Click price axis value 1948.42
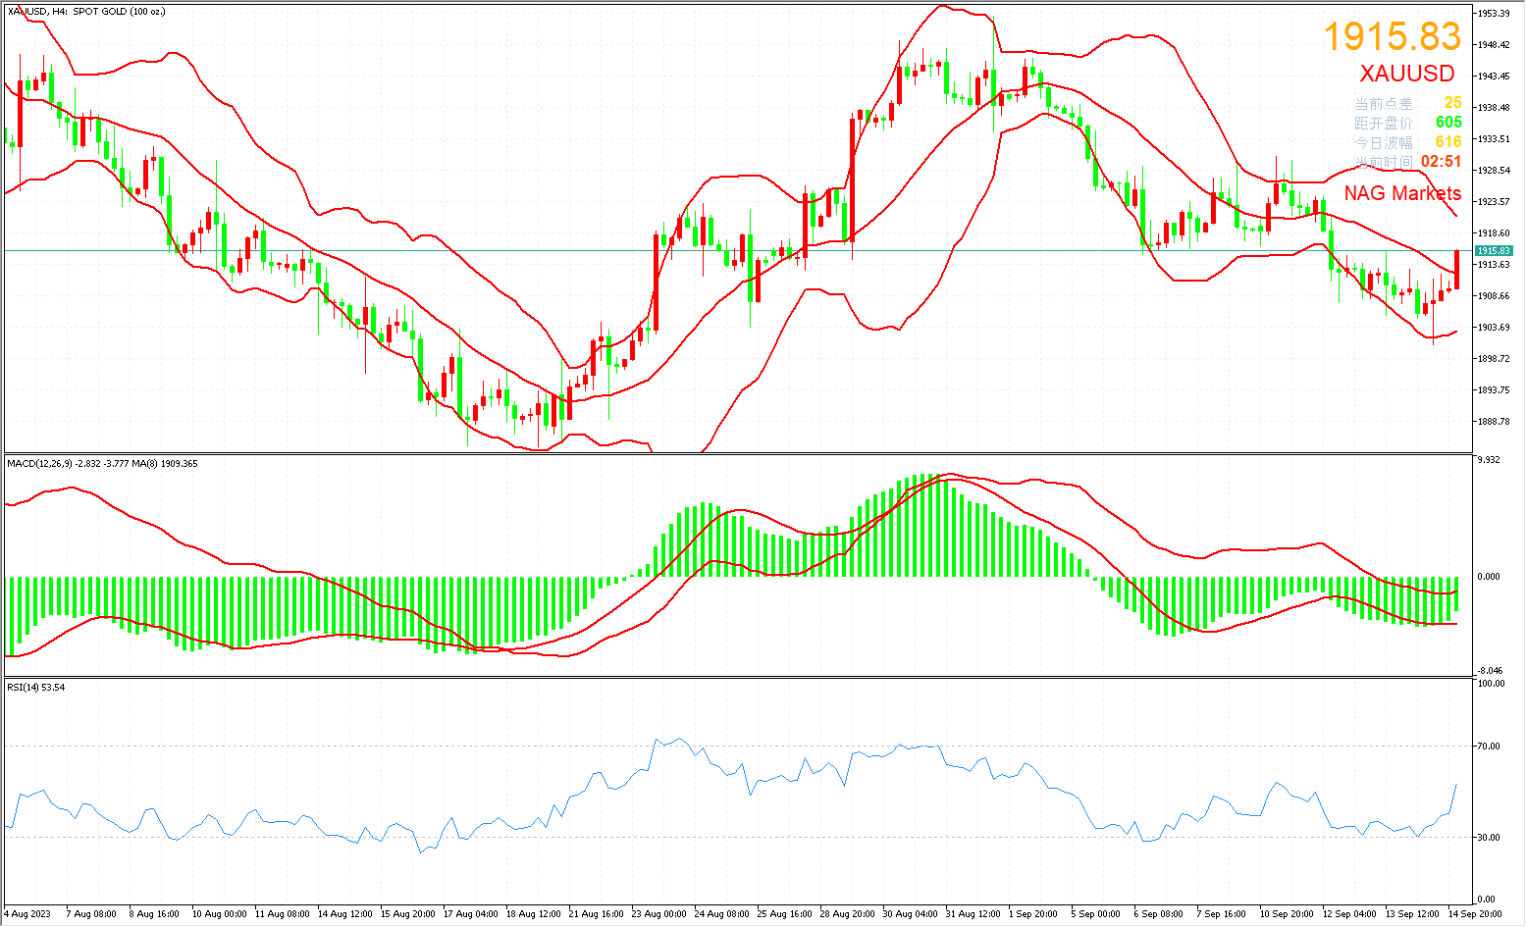1526x927 pixels. coord(1494,45)
